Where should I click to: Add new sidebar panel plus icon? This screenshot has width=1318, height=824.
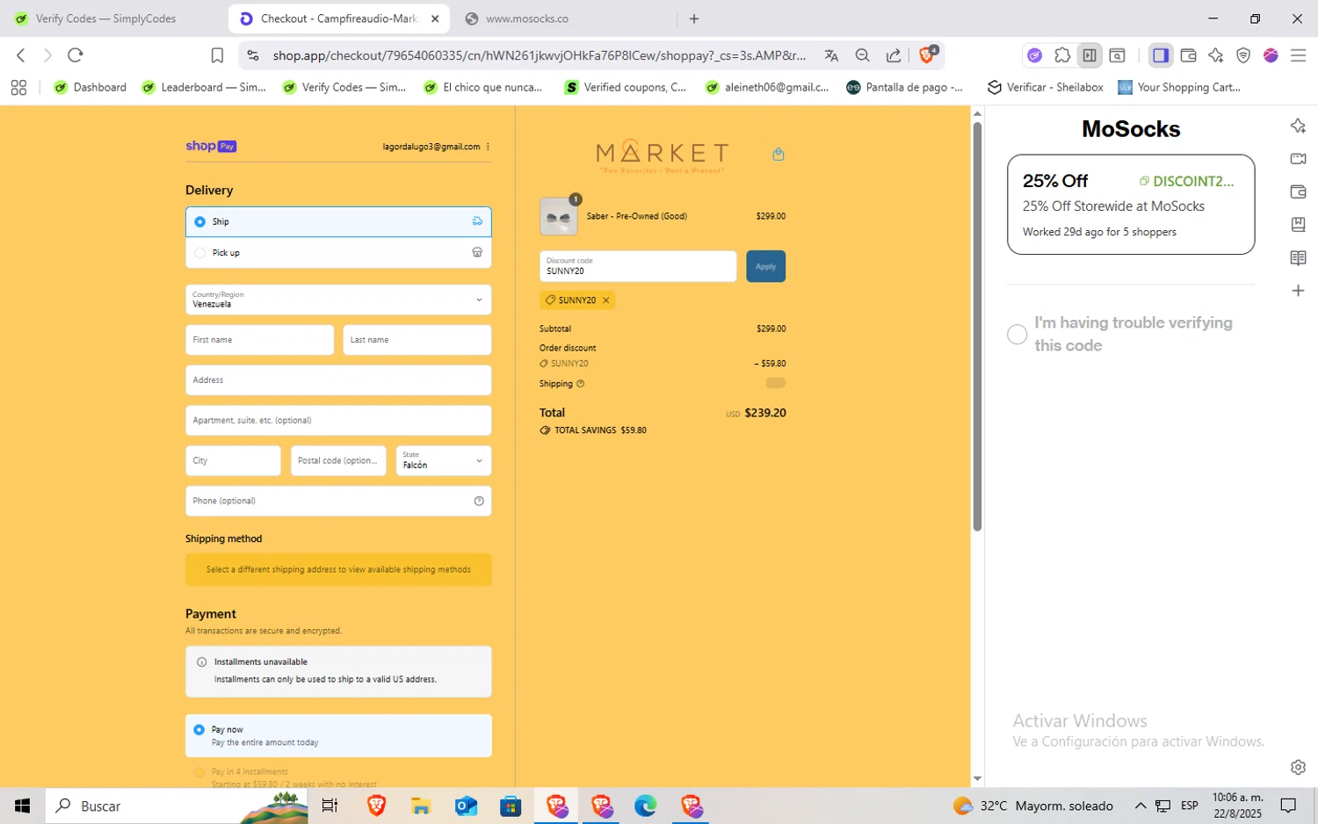[1298, 291]
